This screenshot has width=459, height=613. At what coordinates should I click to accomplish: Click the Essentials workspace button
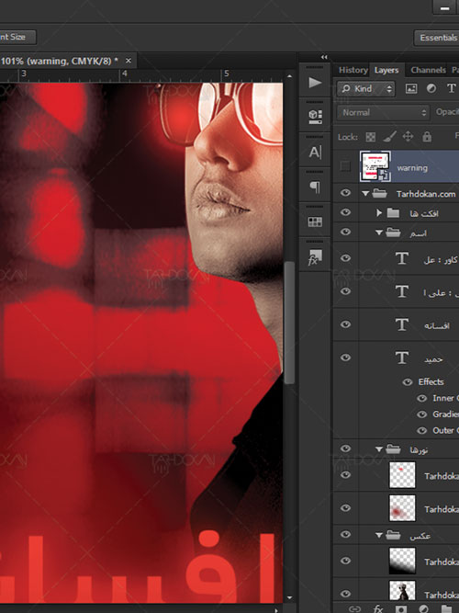coord(438,37)
